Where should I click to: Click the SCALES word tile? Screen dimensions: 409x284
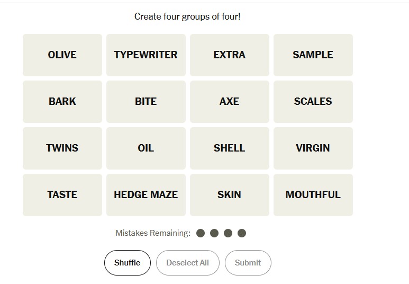tap(313, 102)
